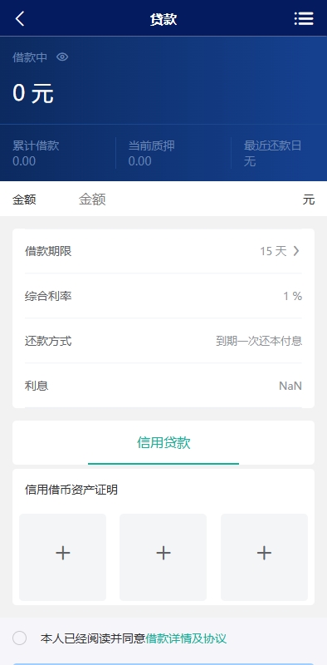Check the agreement consent radio button
The image size is (327, 665).
[19, 638]
